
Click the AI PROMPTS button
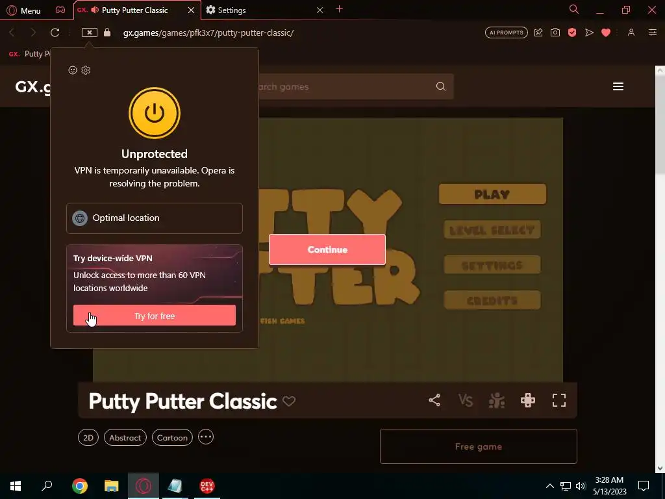pos(507,32)
